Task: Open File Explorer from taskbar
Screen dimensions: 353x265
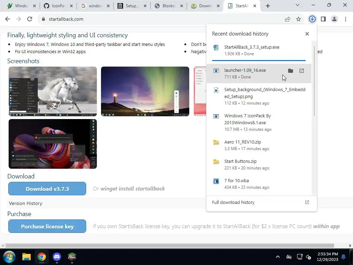Action: [x=26, y=257]
